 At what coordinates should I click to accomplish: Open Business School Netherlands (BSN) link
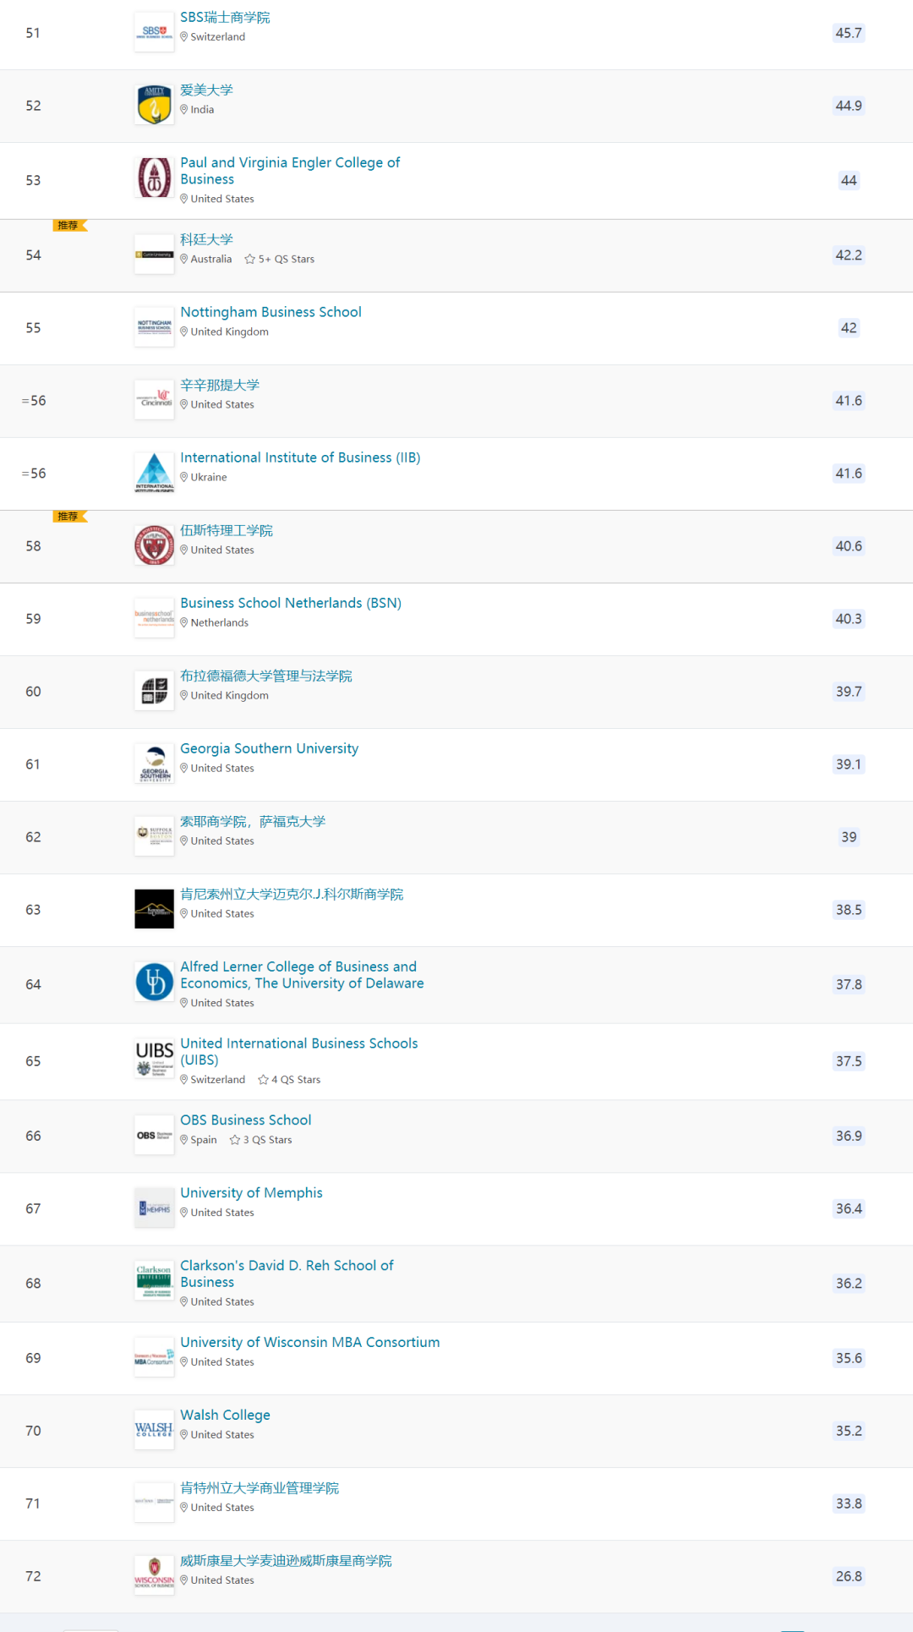[291, 603]
